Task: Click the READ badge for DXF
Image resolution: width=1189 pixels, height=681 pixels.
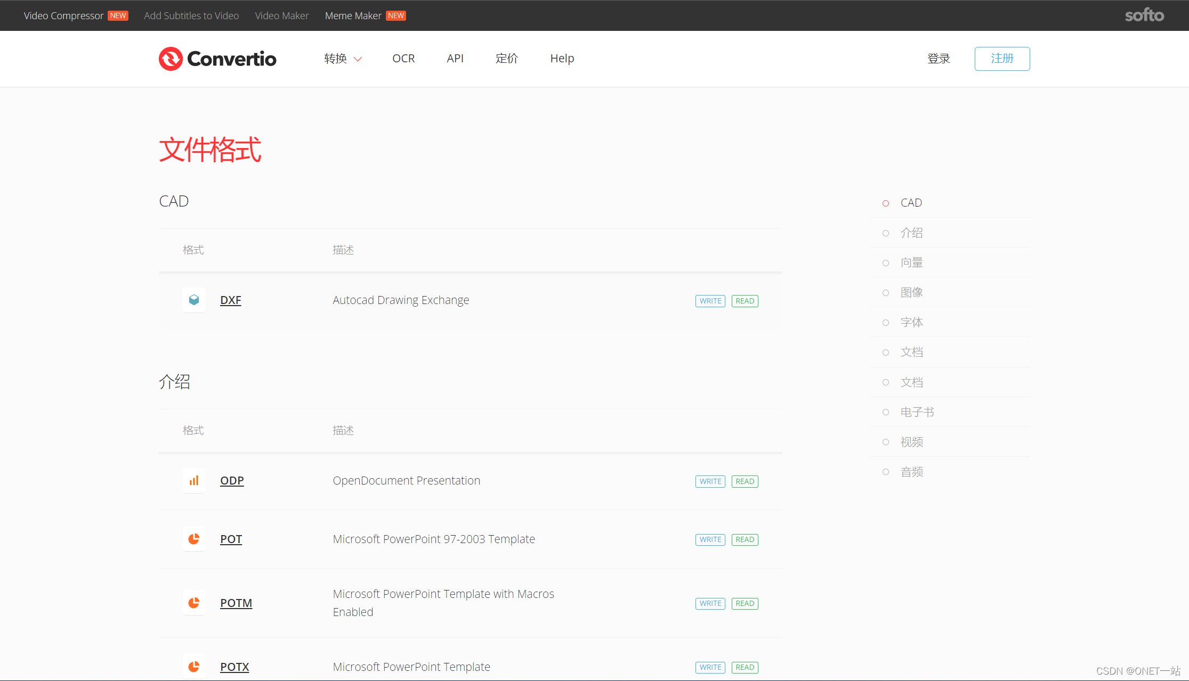Action: click(745, 300)
